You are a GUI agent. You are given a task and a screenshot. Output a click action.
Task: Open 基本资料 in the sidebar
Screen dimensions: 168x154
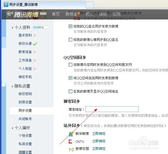tap(25, 35)
